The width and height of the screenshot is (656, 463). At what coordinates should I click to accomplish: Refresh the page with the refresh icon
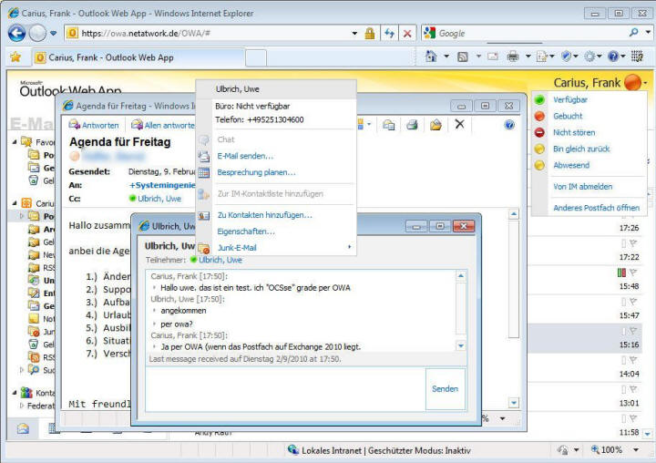tap(390, 33)
